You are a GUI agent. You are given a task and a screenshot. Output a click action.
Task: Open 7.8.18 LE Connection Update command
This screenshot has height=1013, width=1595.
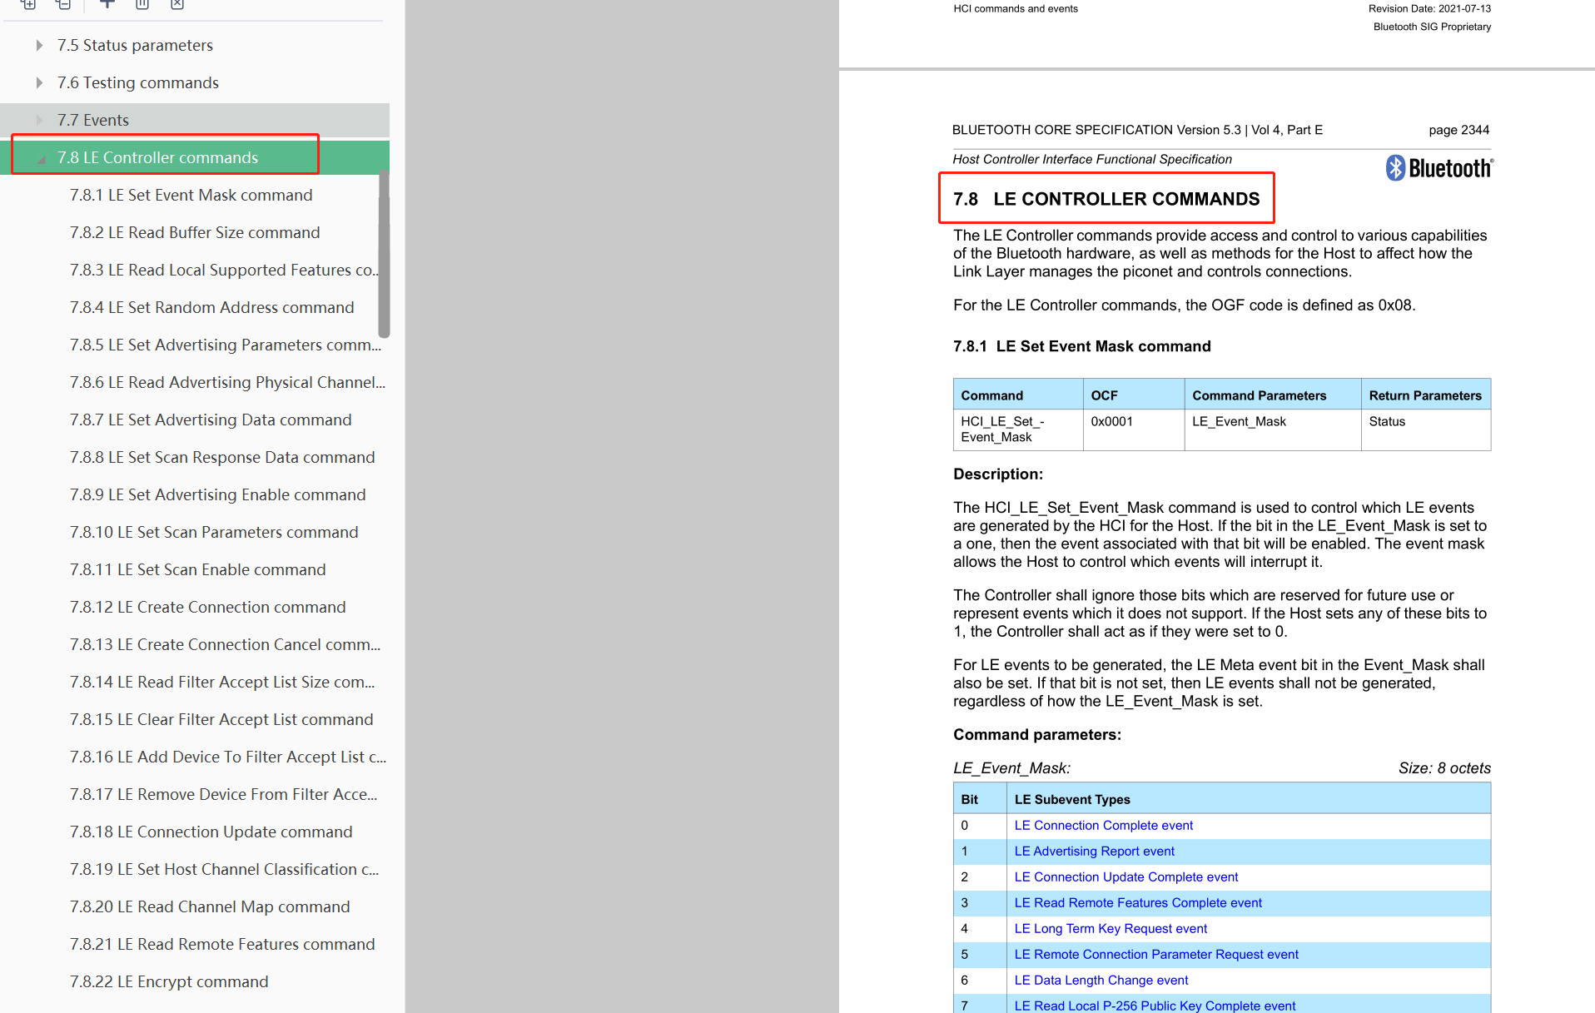[211, 832]
